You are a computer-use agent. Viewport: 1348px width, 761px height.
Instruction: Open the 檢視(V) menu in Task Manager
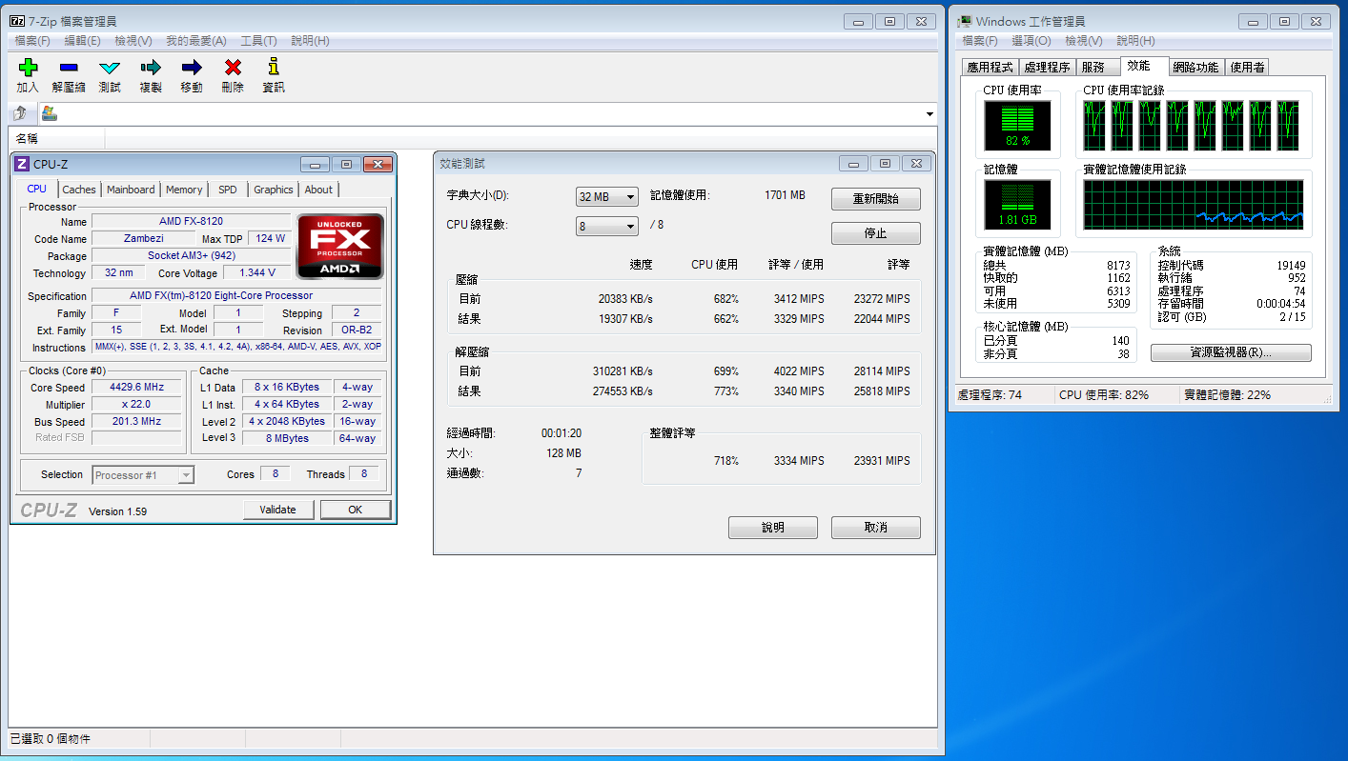(1084, 41)
